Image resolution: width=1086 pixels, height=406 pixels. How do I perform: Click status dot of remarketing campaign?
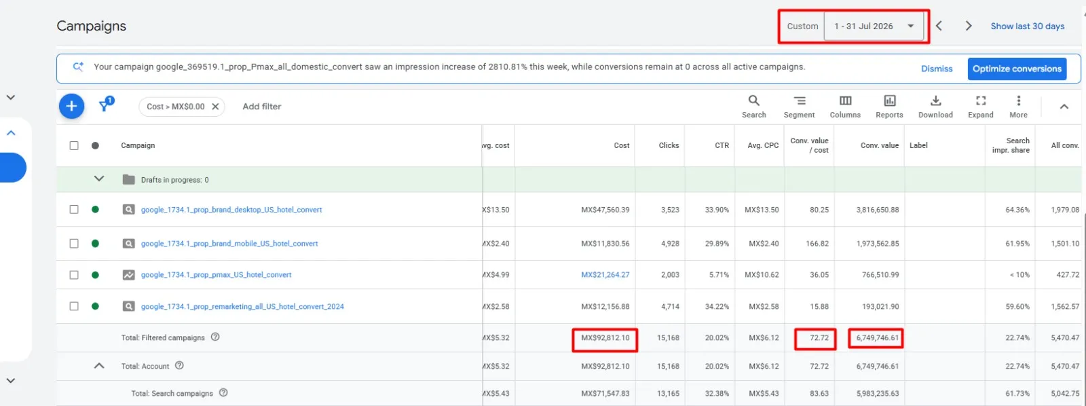[95, 306]
